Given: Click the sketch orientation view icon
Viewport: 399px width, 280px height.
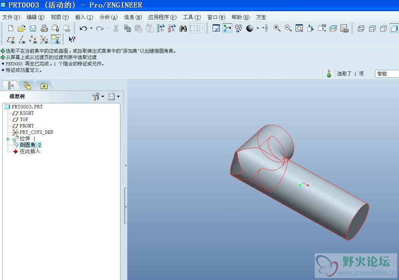Looking at the screenshot, I should point(216,28).
